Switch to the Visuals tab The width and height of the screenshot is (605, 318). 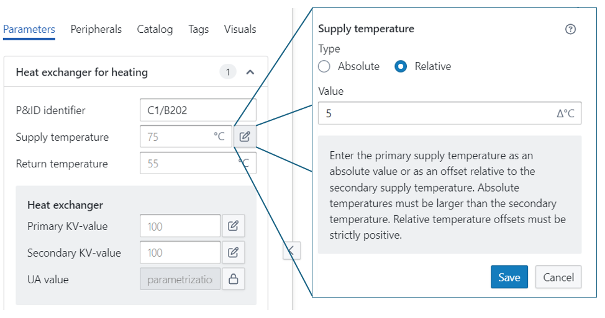pyautogui.click(x=240, y=29)
